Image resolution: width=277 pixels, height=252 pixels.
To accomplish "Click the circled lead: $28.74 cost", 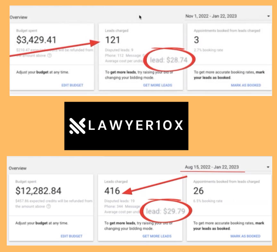I will click(169, 60).
